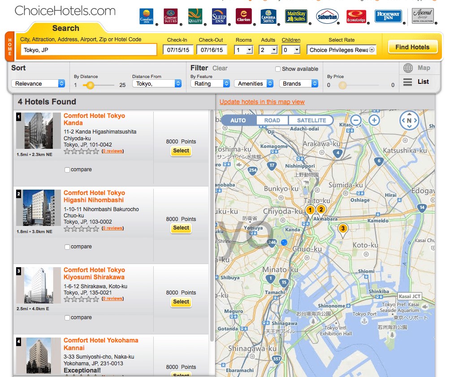Screen dimensions: 450x377
Task: Switch map to AUTO mode
Action: tap(238, 120)
